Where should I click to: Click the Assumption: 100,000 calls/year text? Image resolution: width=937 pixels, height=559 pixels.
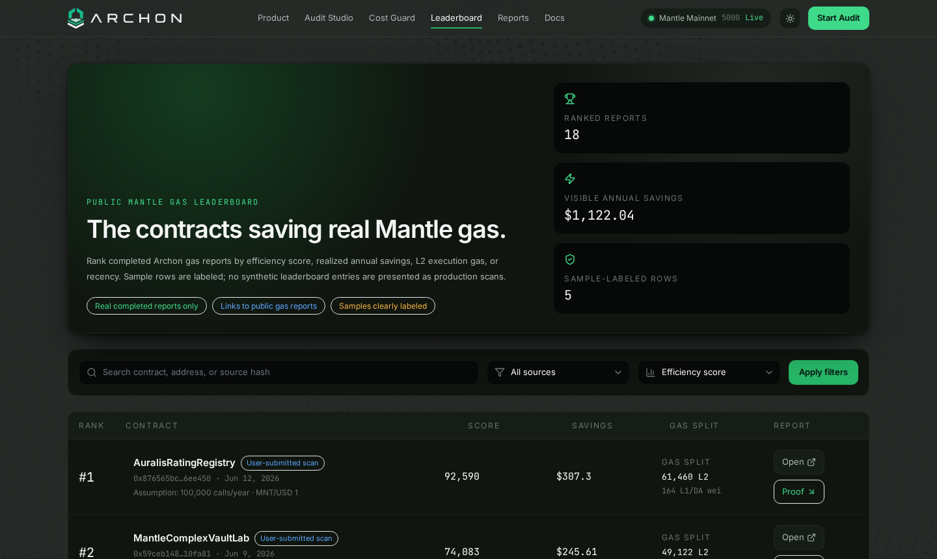click(191, 493)
